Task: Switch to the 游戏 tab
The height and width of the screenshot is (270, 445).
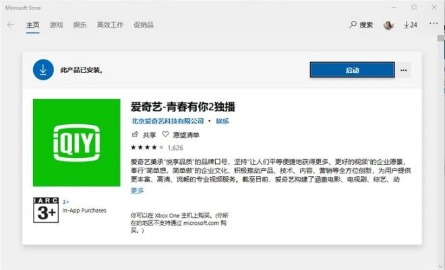Action: pos(57,25)
